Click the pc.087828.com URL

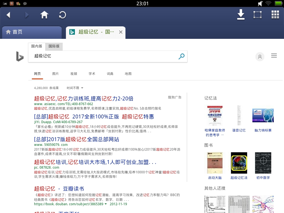point(47,167)
